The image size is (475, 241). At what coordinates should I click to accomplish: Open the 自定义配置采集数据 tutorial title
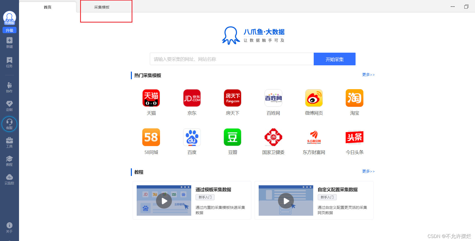(338, 190)
